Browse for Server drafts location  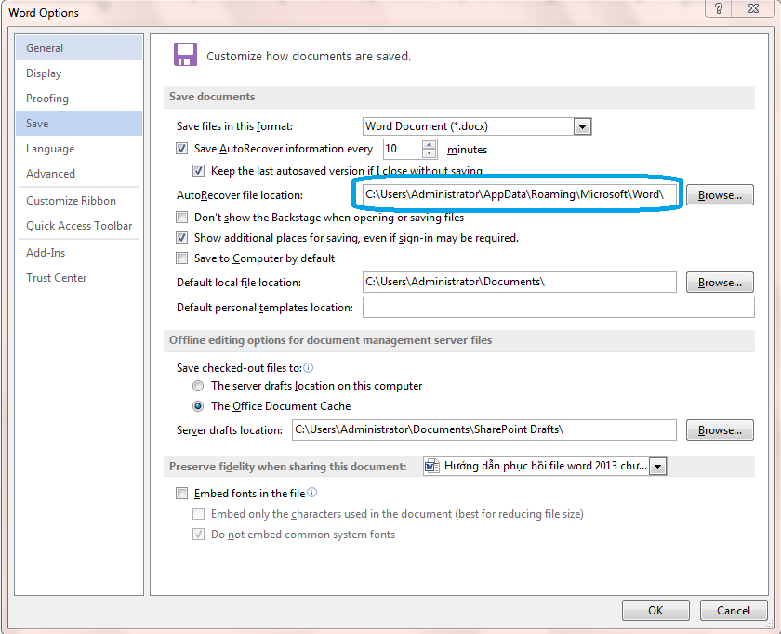click(x=720, y=430)
